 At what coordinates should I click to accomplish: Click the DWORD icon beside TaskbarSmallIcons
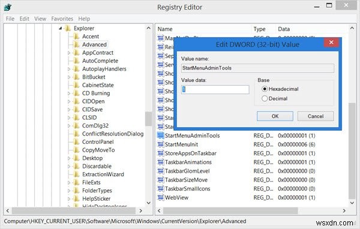pos(160,189)
